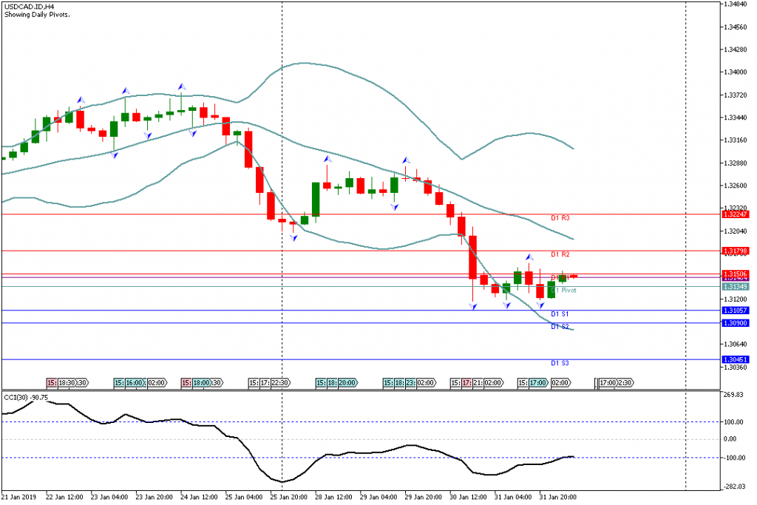This screenshot has height=505, width=757.
Task: Click the 1.32247 R3 price tag
Action: tap(736, 214)
